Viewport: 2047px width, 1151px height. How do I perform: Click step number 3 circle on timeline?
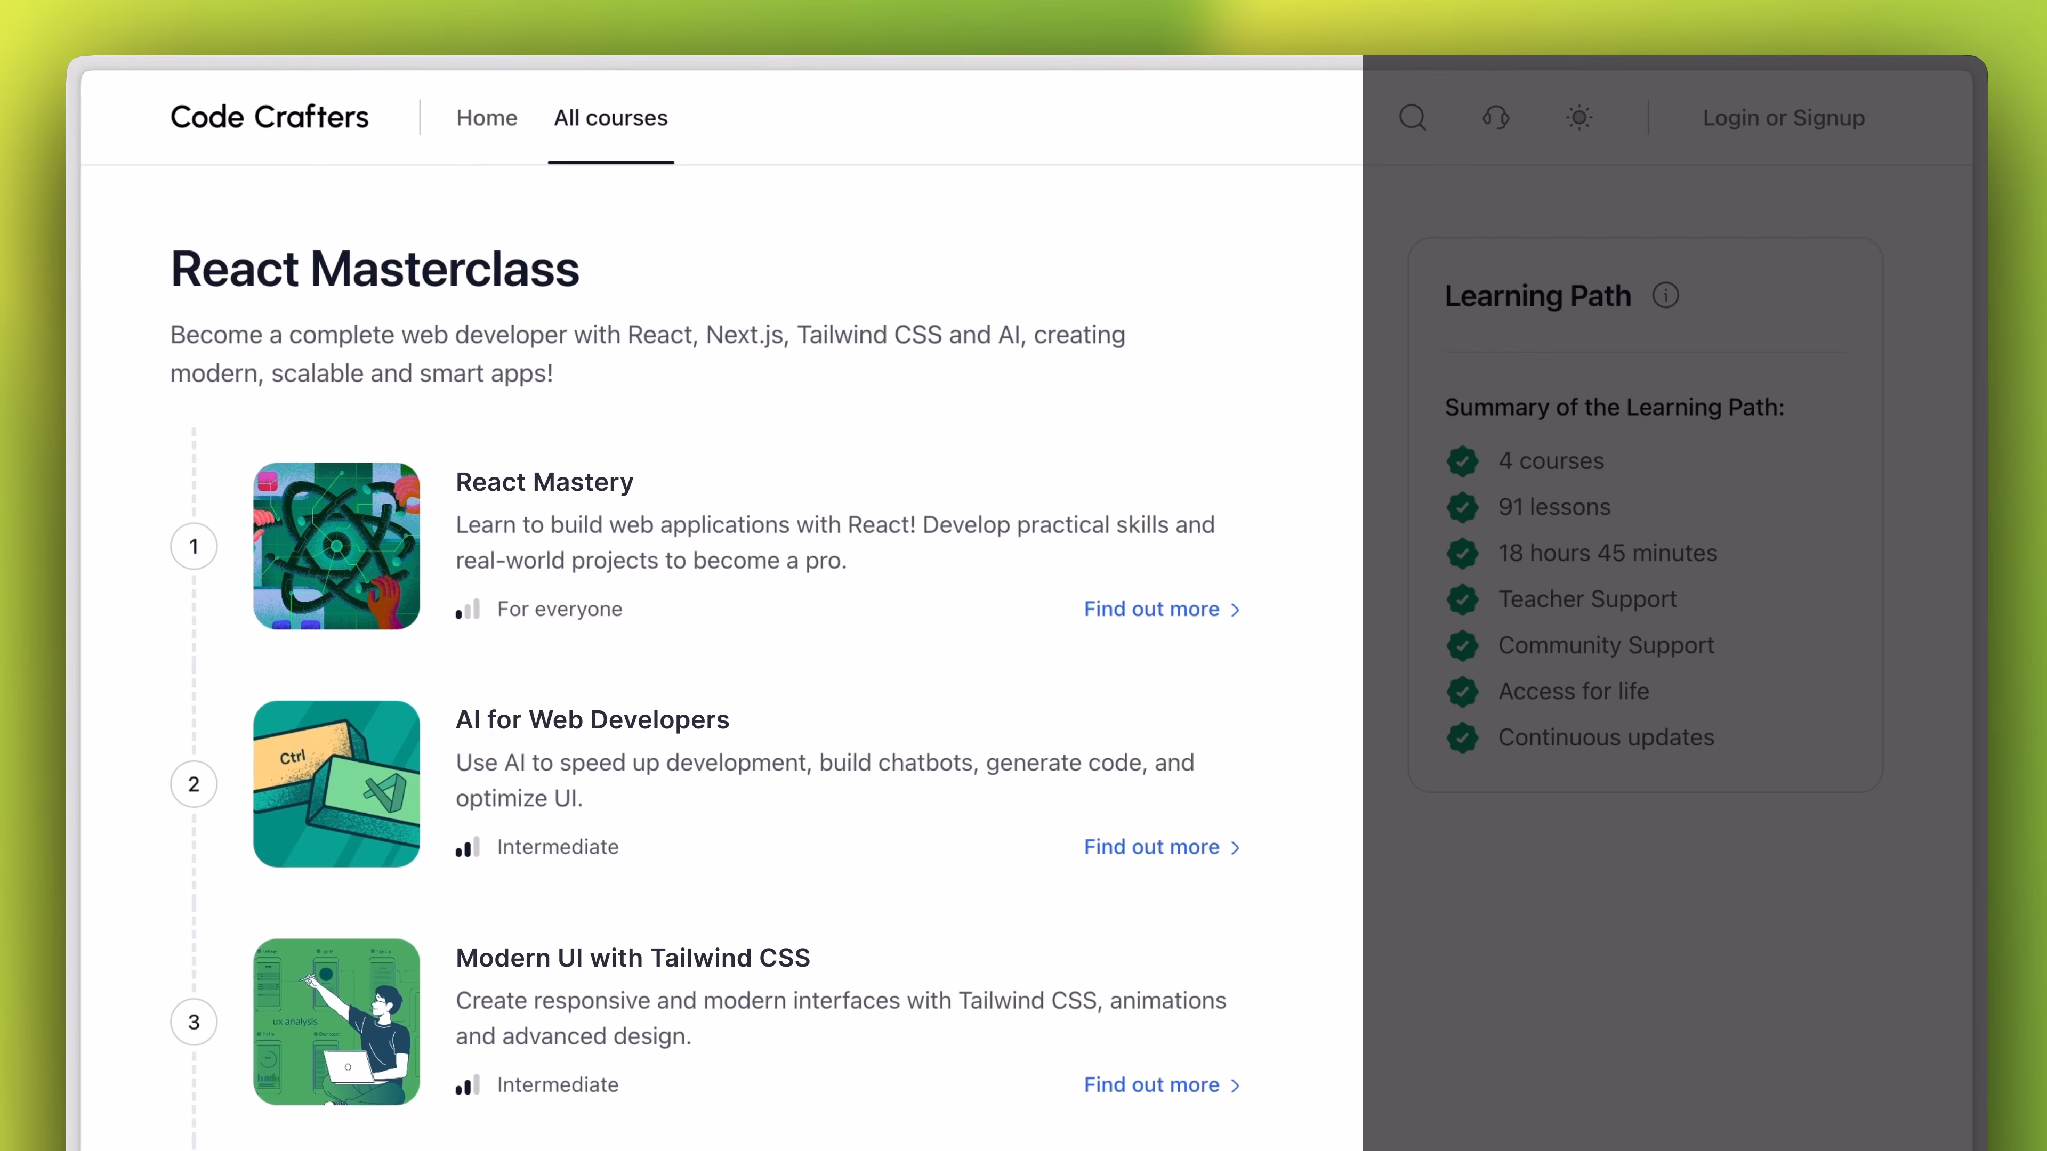pos(194,1022)
